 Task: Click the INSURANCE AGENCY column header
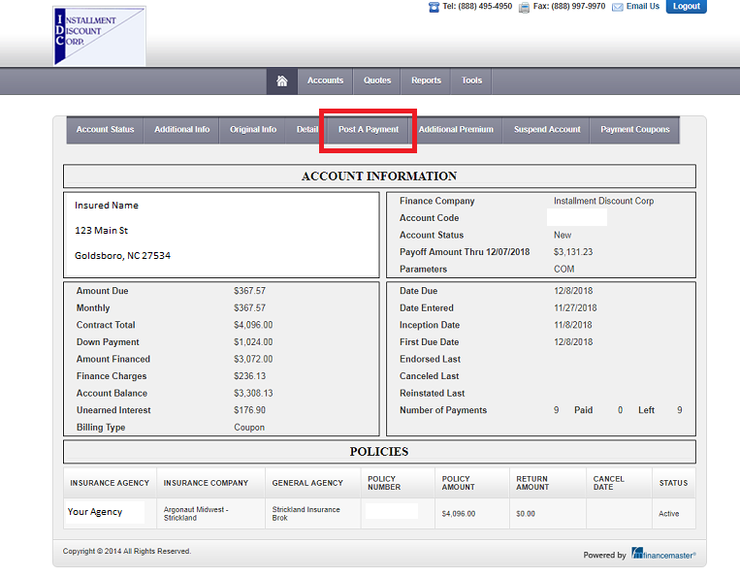(110, 483)
